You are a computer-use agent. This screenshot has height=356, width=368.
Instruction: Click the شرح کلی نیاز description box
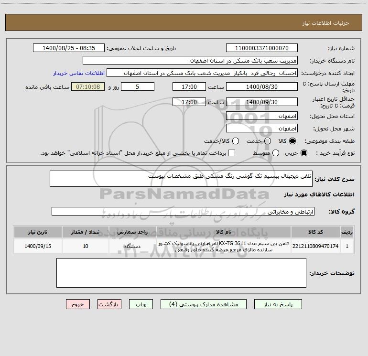pos(181,179)
